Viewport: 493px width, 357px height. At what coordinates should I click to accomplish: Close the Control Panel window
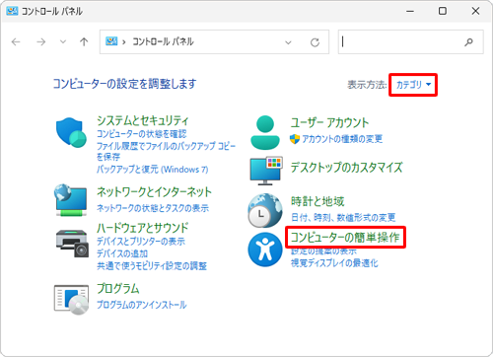pyautogui.click(x=475, y=11)
